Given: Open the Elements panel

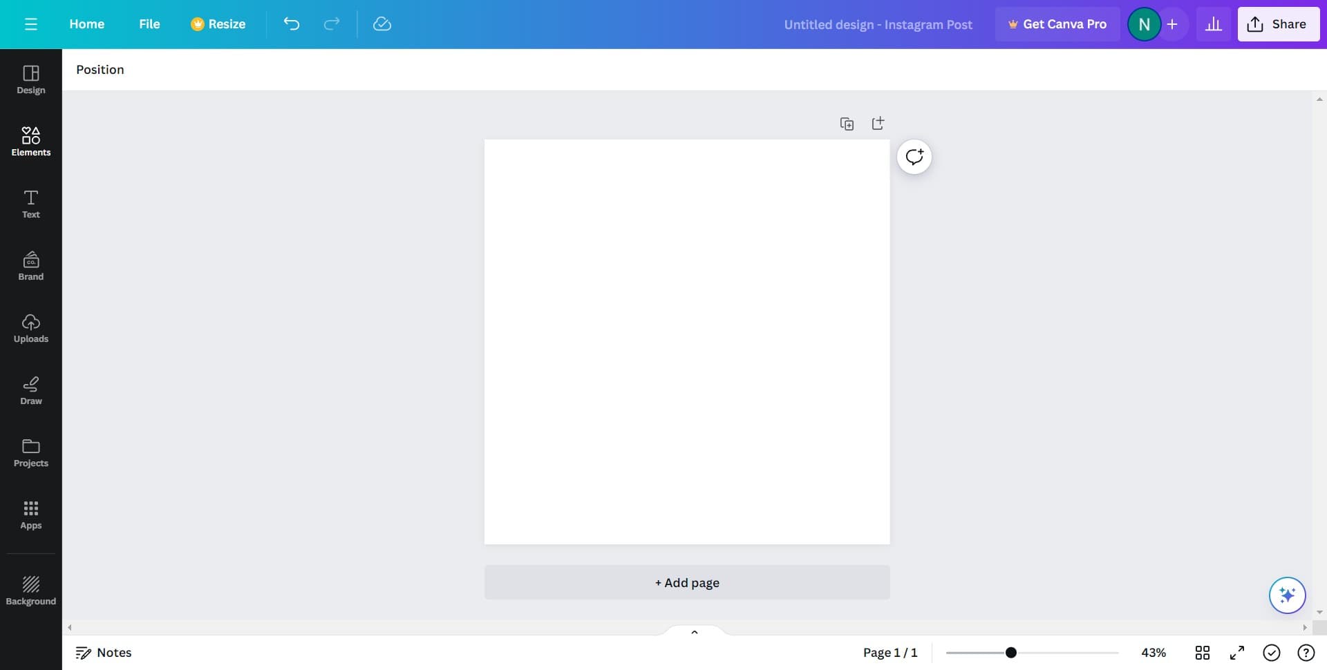Looking at the screenshot, I should click(30, 141).
